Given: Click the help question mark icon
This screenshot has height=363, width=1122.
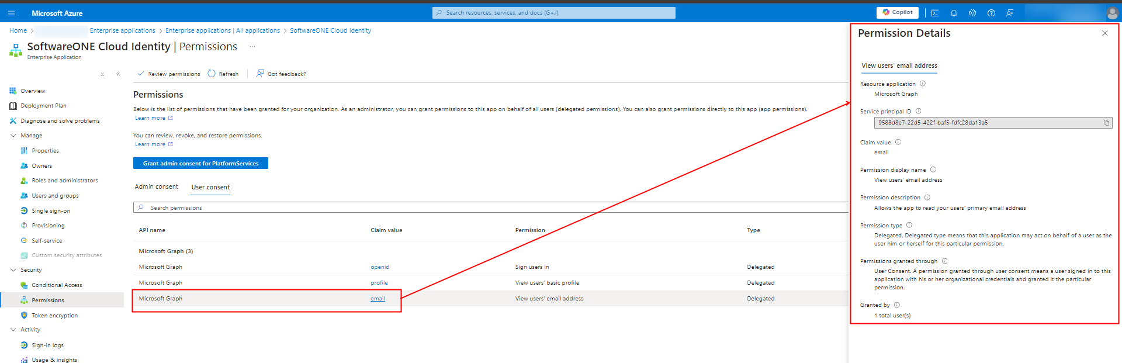Looking at the screenshot, I should tap(991, 13).
